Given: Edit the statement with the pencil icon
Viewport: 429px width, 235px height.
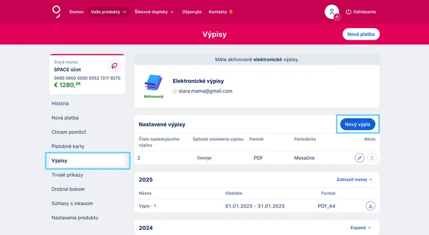Looking at the screenshot, I should 359,157.
